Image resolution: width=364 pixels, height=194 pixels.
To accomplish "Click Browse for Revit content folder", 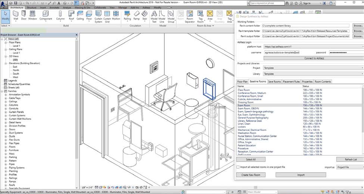I will click(x=358, y=26).
